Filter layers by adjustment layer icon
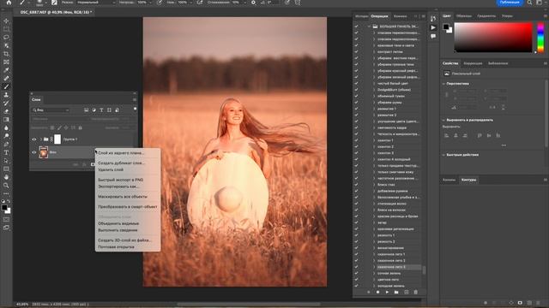The height and width of the screenshot is (308, 549). [94, 110]
